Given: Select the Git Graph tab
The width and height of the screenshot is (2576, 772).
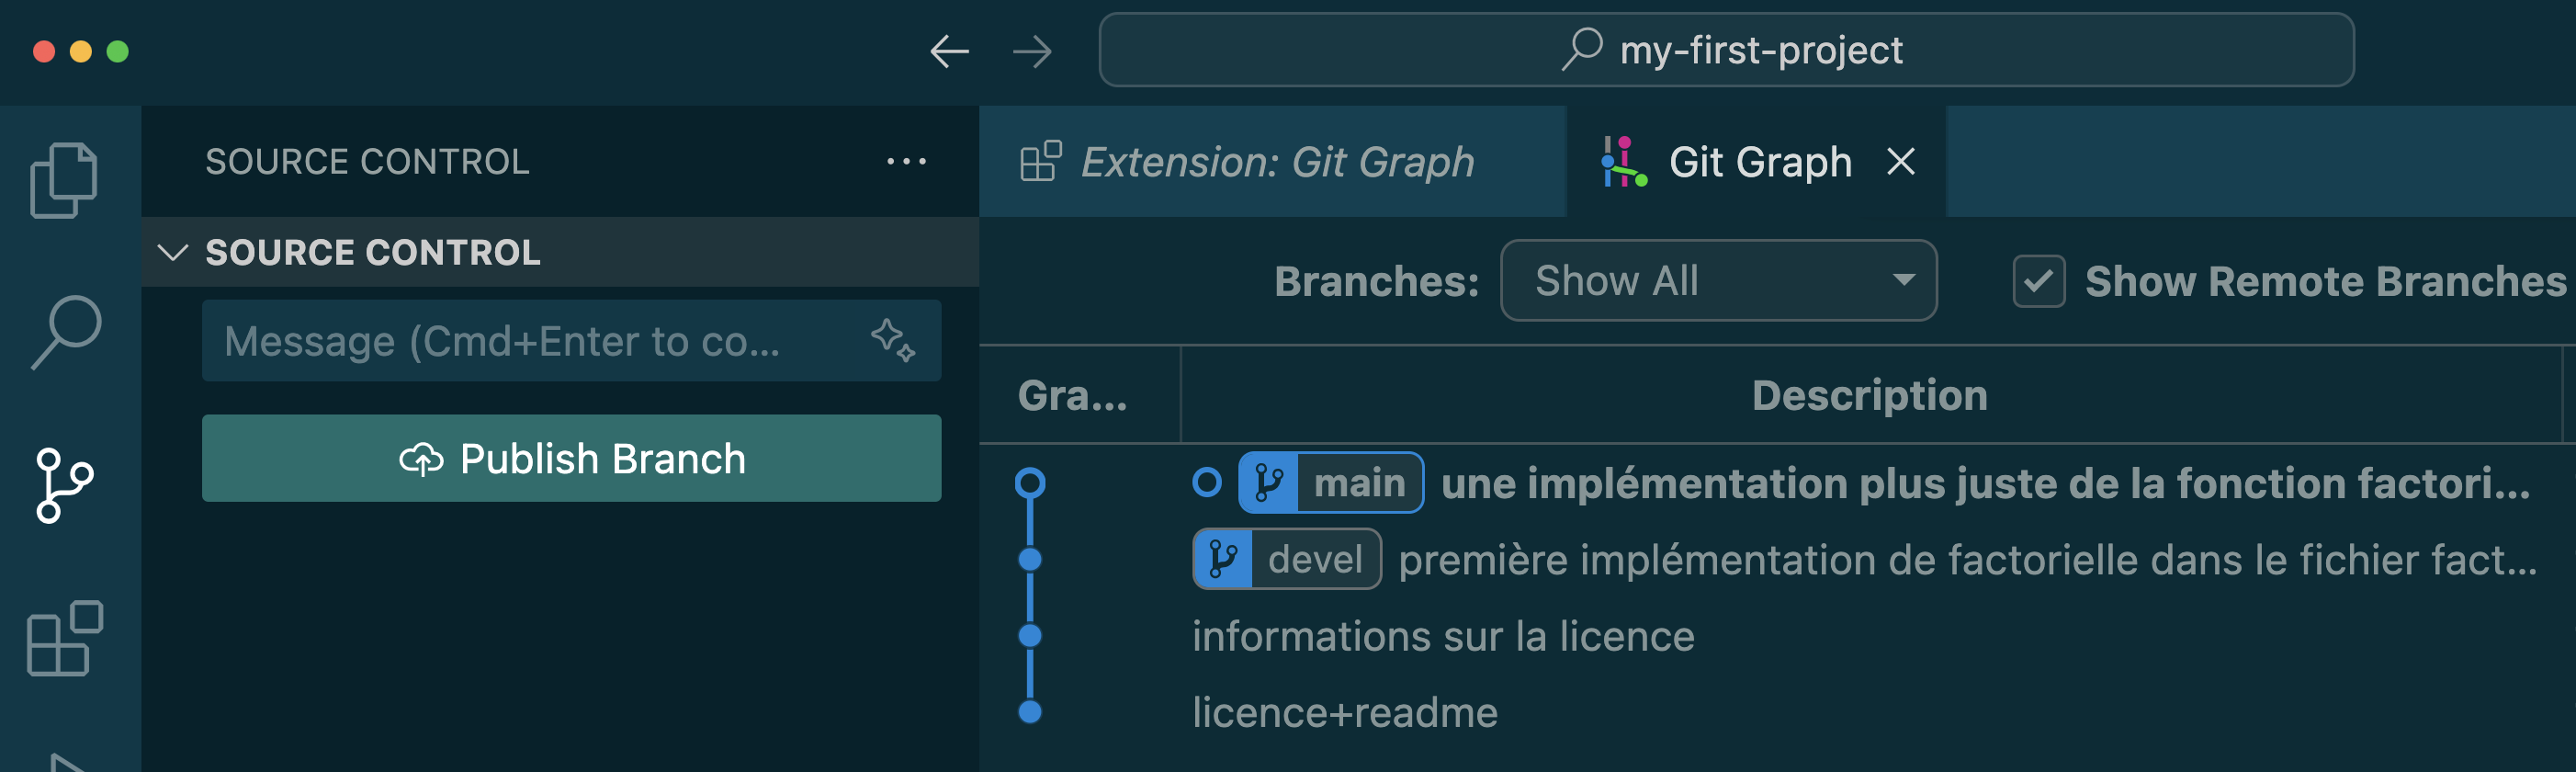Looking at the screenshot, I should (1758, 162).
